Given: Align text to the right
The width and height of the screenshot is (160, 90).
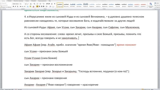Looking at the screenshot, I should (x=41, y=6).
